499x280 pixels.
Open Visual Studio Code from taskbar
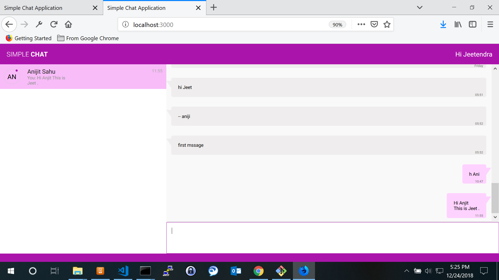point(123,271)
